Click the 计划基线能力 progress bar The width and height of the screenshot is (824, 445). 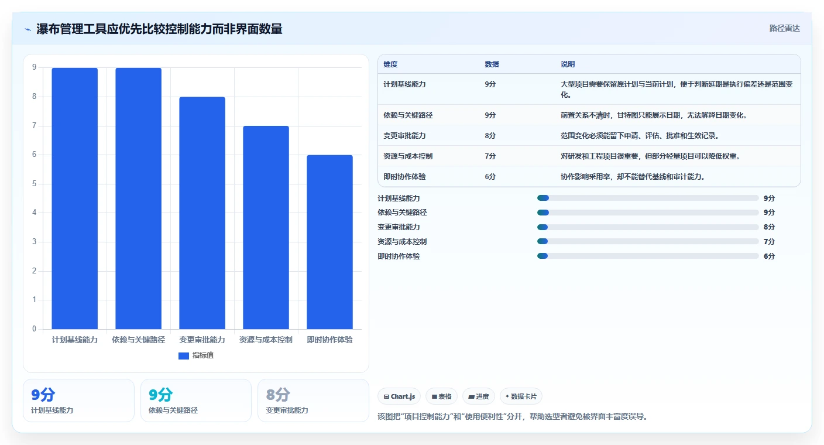pyautogui.click(x=648, y=198)
